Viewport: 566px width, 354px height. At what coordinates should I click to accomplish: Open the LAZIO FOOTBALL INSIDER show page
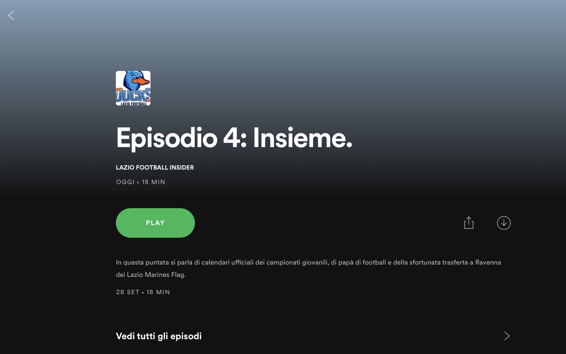coord(155,167)
